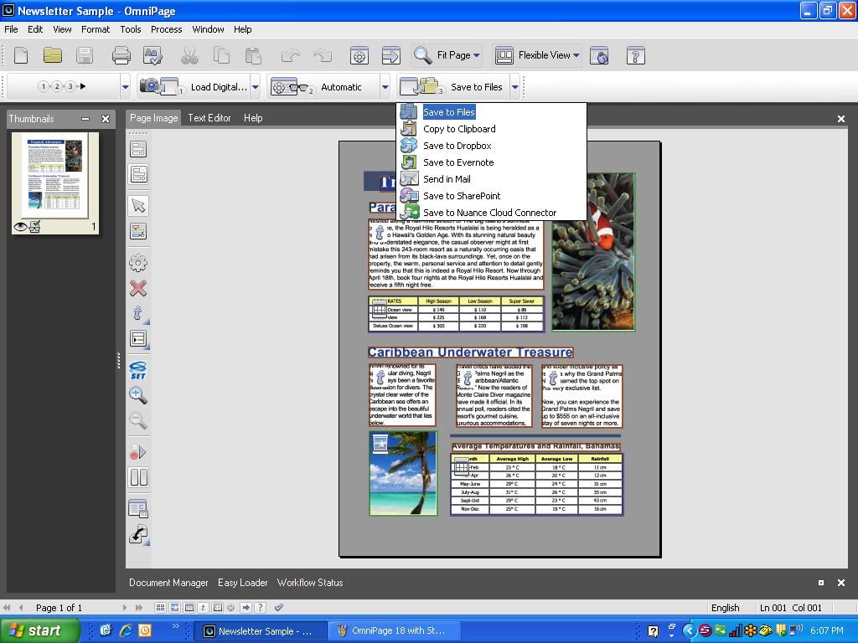858x643 pixels.
Task: Toggle the eye icon on the page thumbnail
Action: point(20,226)
